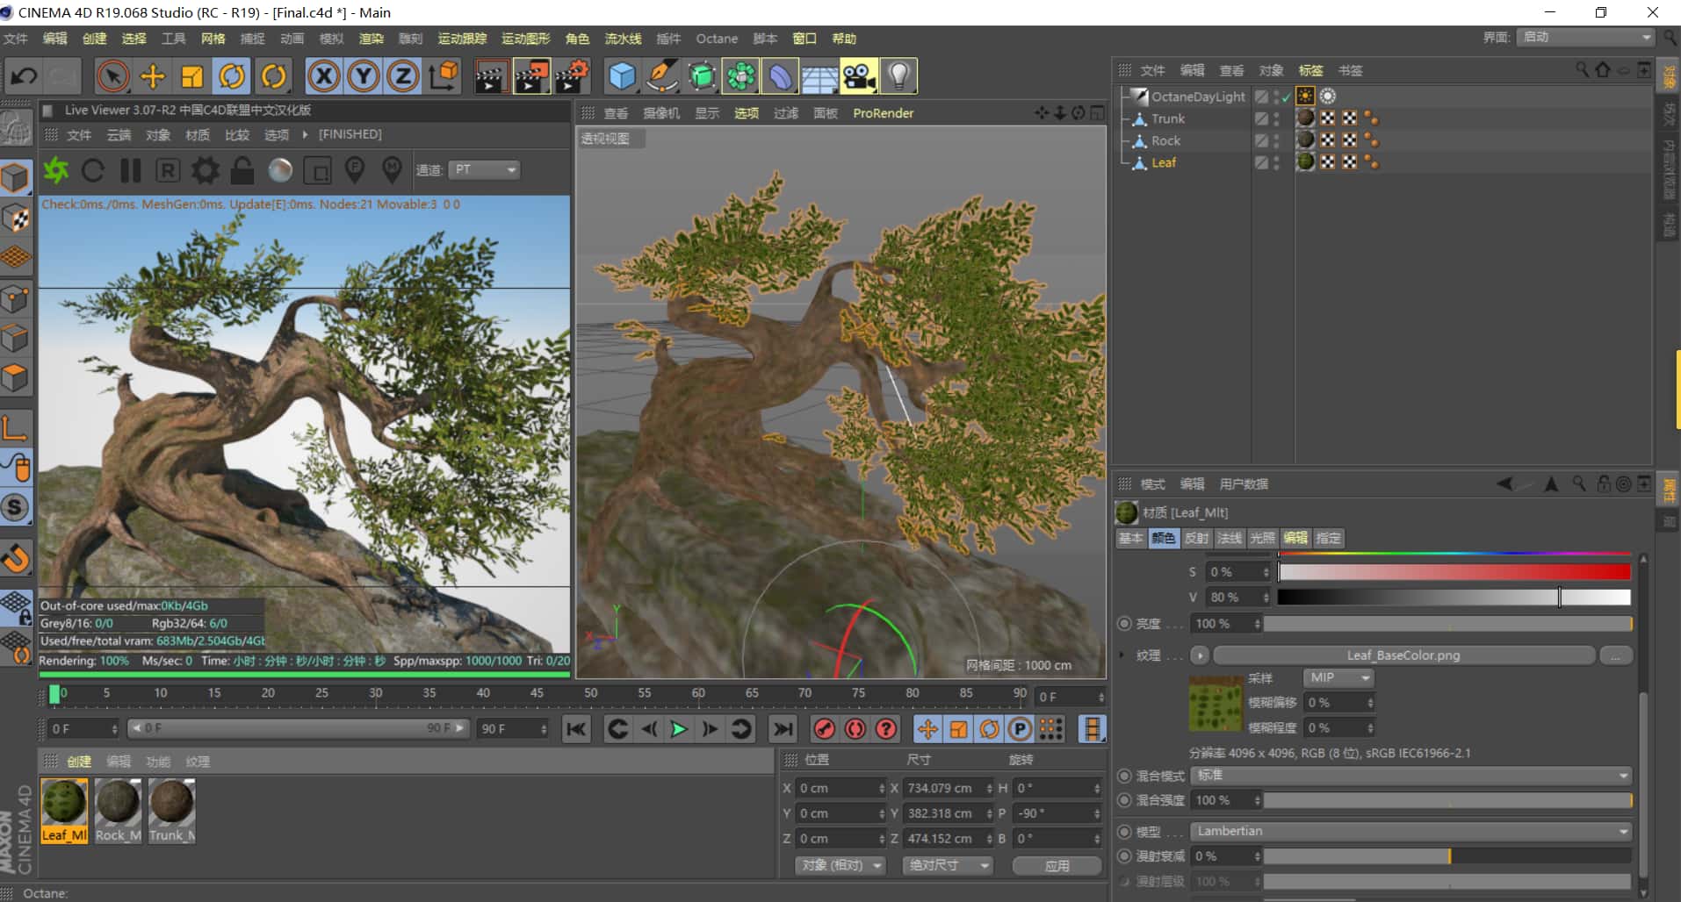Click the Pick Focus pin icon
Screen dimensions: 1681x902
point(355,170)
